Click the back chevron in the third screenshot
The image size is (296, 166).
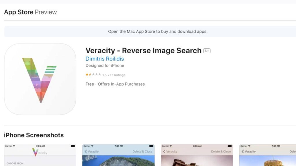(164, 151)
